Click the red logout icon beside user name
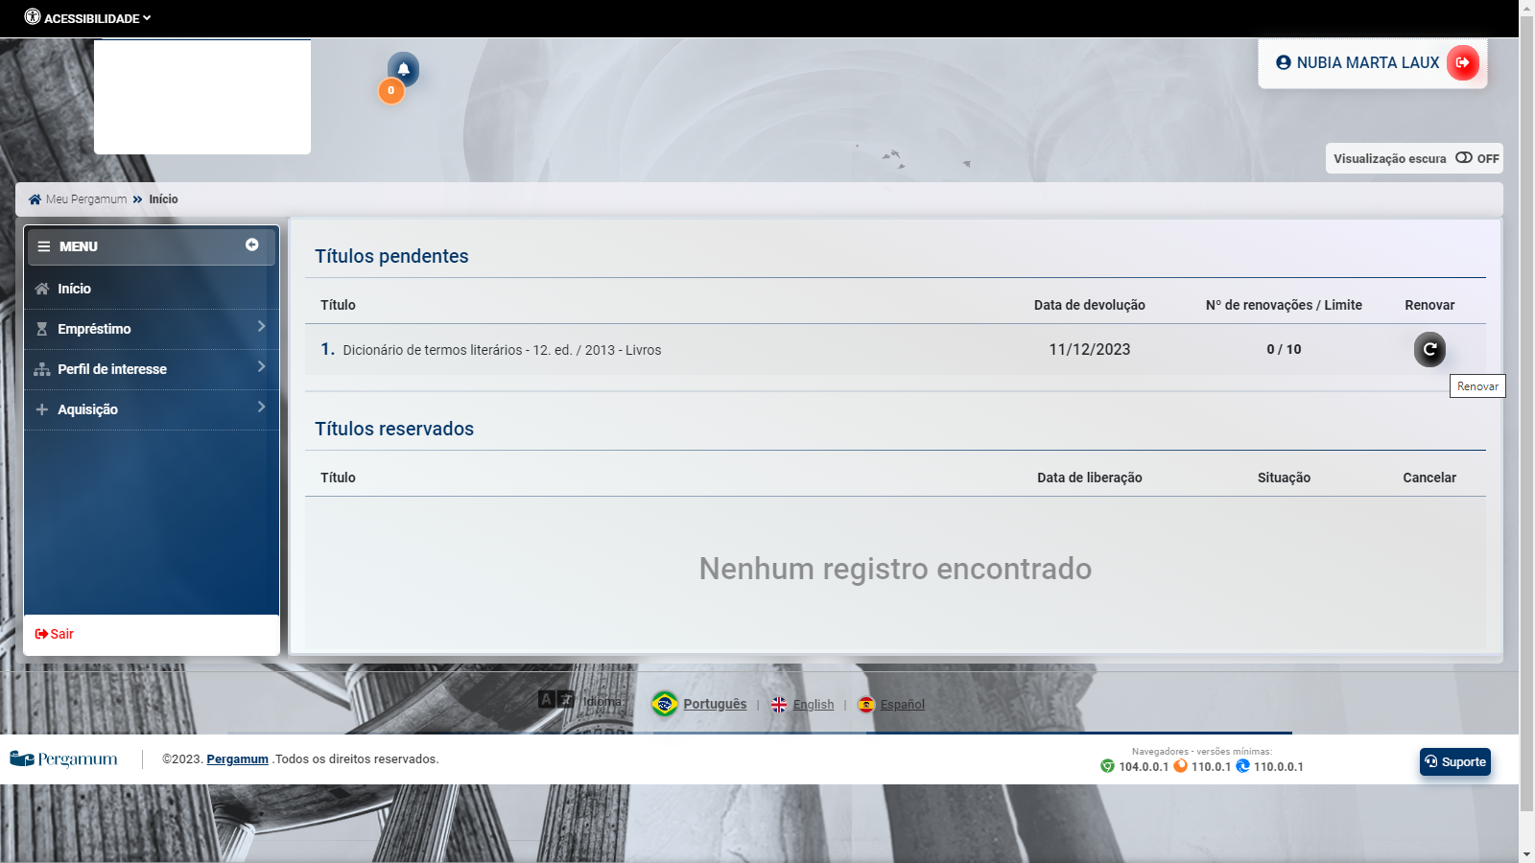 pyautogui.click(x=1462, y=63)
